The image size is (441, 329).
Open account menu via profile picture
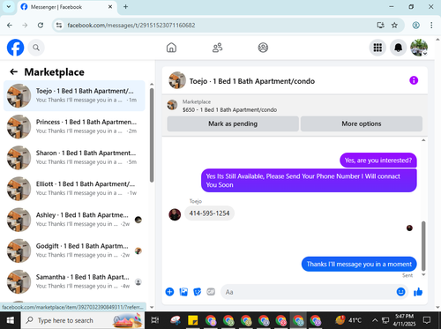(419, 48)
